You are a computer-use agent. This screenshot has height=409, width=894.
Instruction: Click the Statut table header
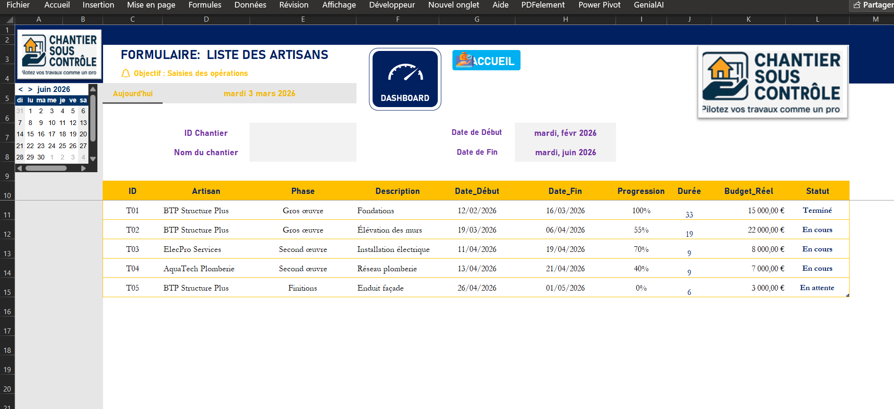pyautogui.click(x=817, y=191)
